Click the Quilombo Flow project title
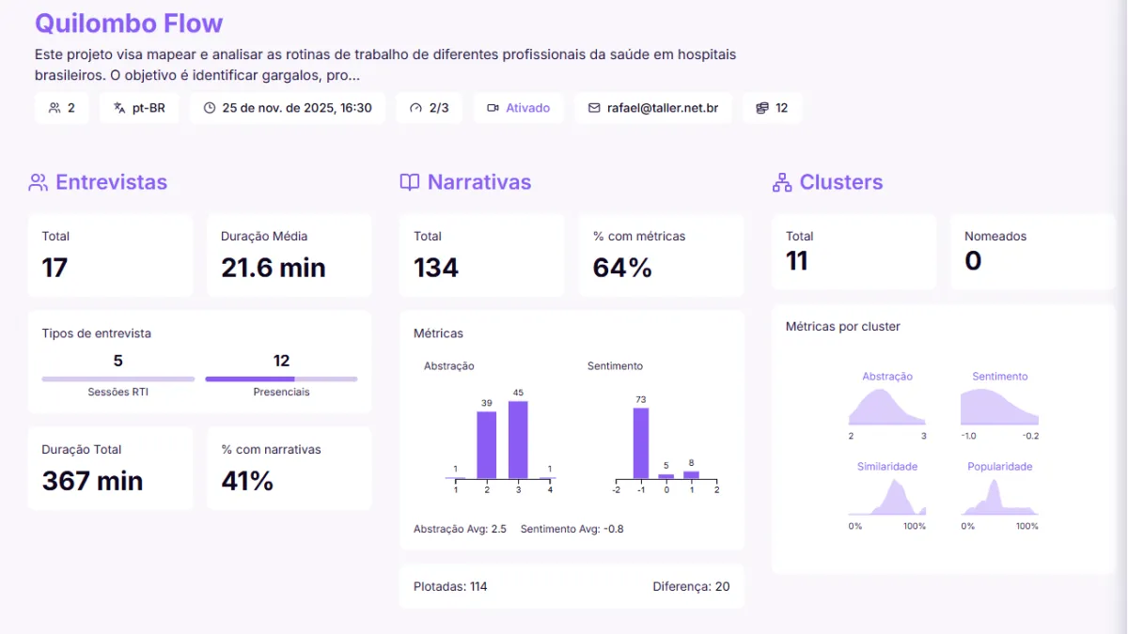The height and width of the screenshot is (634, 1128). 129,23
